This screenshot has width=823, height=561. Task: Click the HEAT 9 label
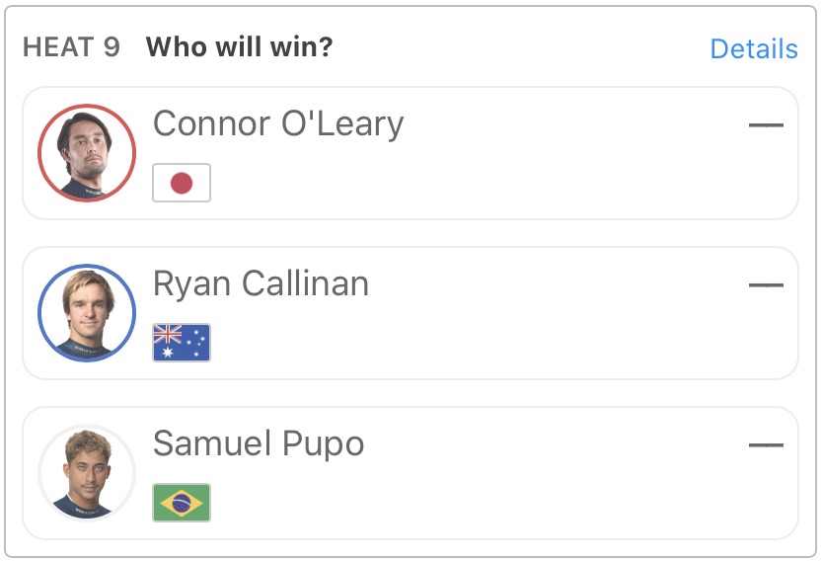(71, 47)
